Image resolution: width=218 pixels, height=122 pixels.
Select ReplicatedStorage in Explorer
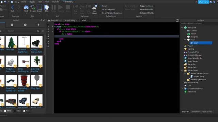coord(194,55)
